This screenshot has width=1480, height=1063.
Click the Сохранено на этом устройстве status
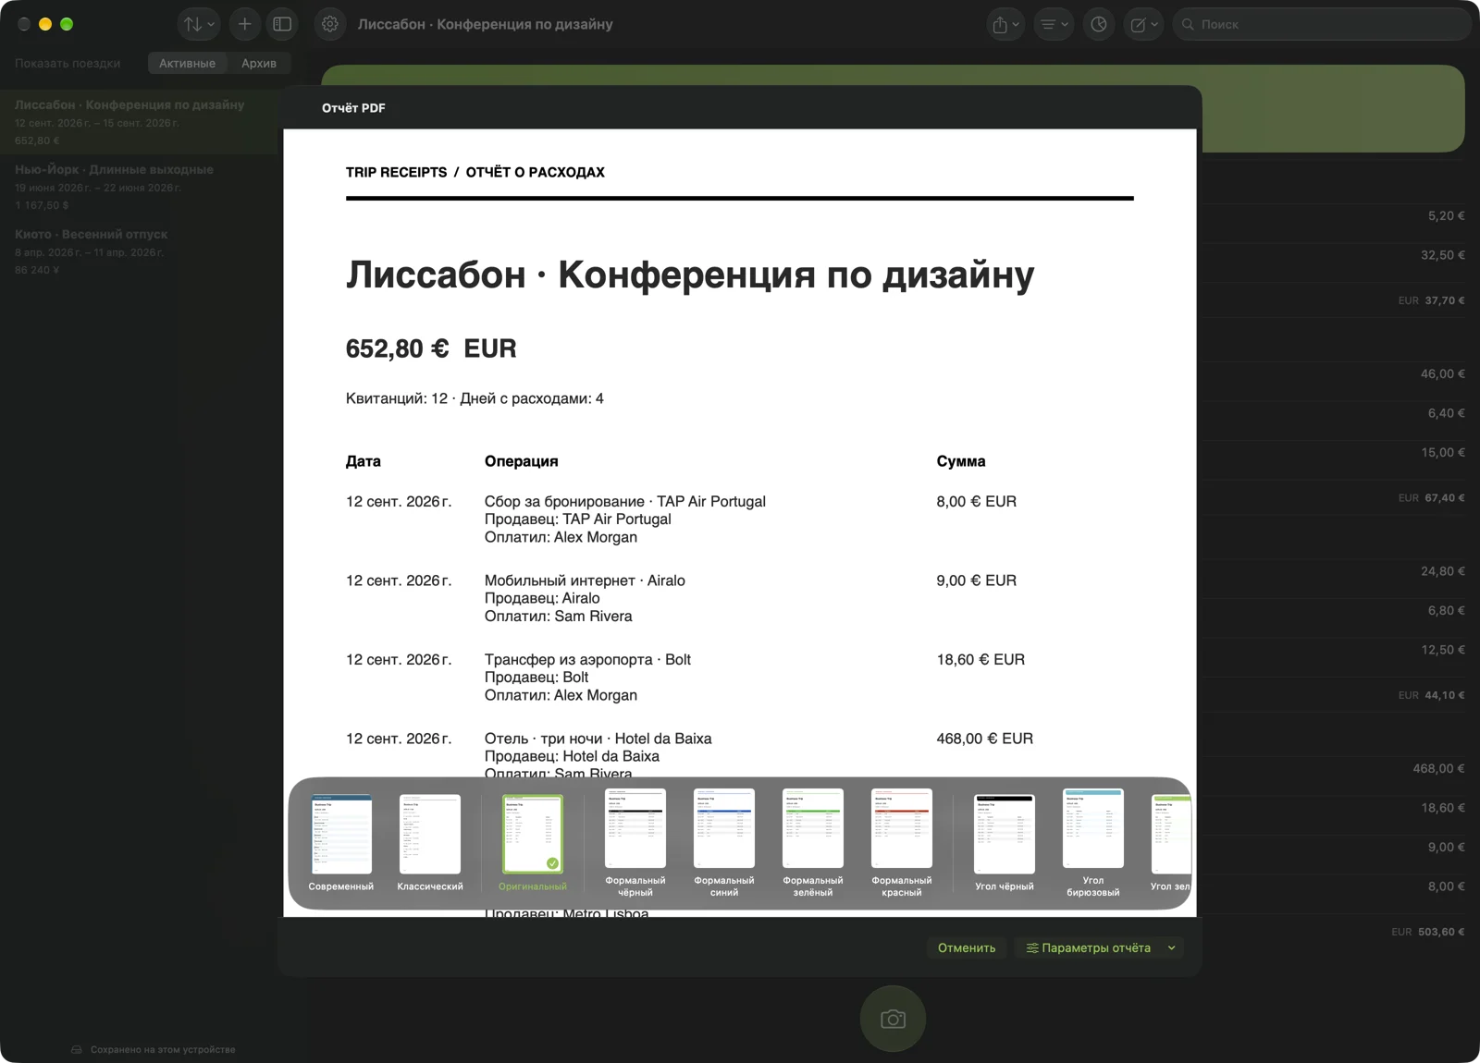(x=154, y=1049)
